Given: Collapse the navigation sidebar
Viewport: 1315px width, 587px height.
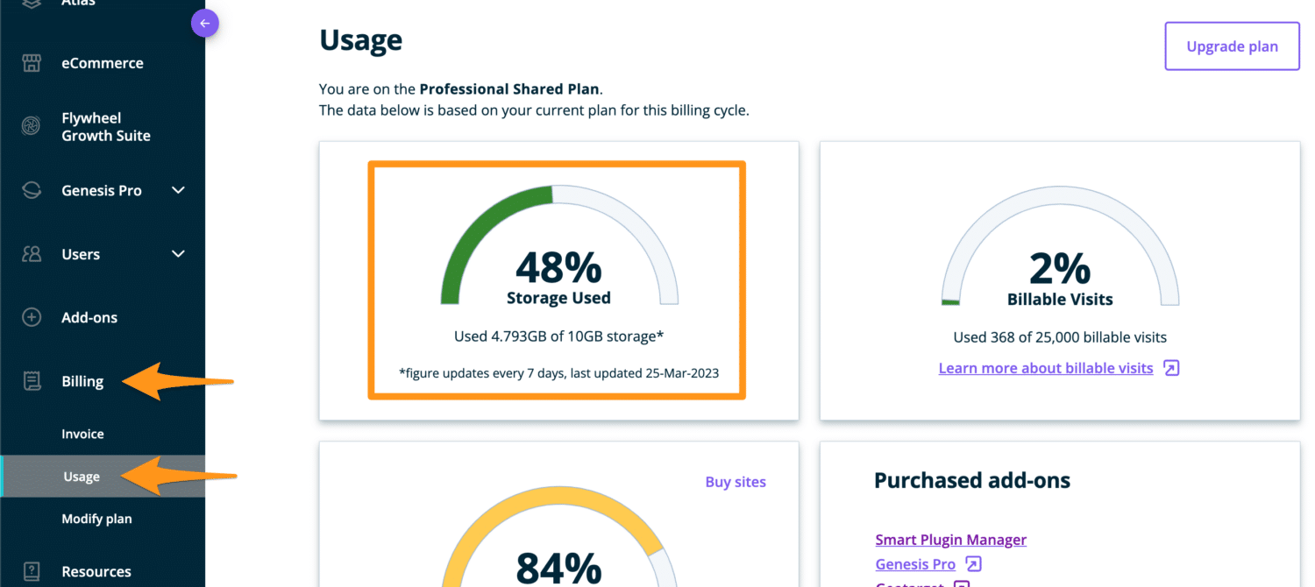Looking at the screenshot, I should 204,23.
